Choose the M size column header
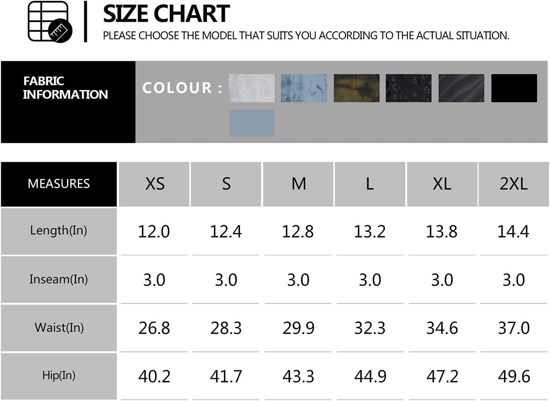Image resolution: width=550 pixels, height=401 pixels. 298,184
